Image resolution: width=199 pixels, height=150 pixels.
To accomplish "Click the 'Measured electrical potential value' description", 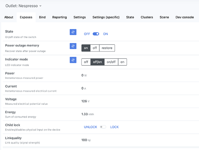I will pyautogui.click(x=26, y=104).
